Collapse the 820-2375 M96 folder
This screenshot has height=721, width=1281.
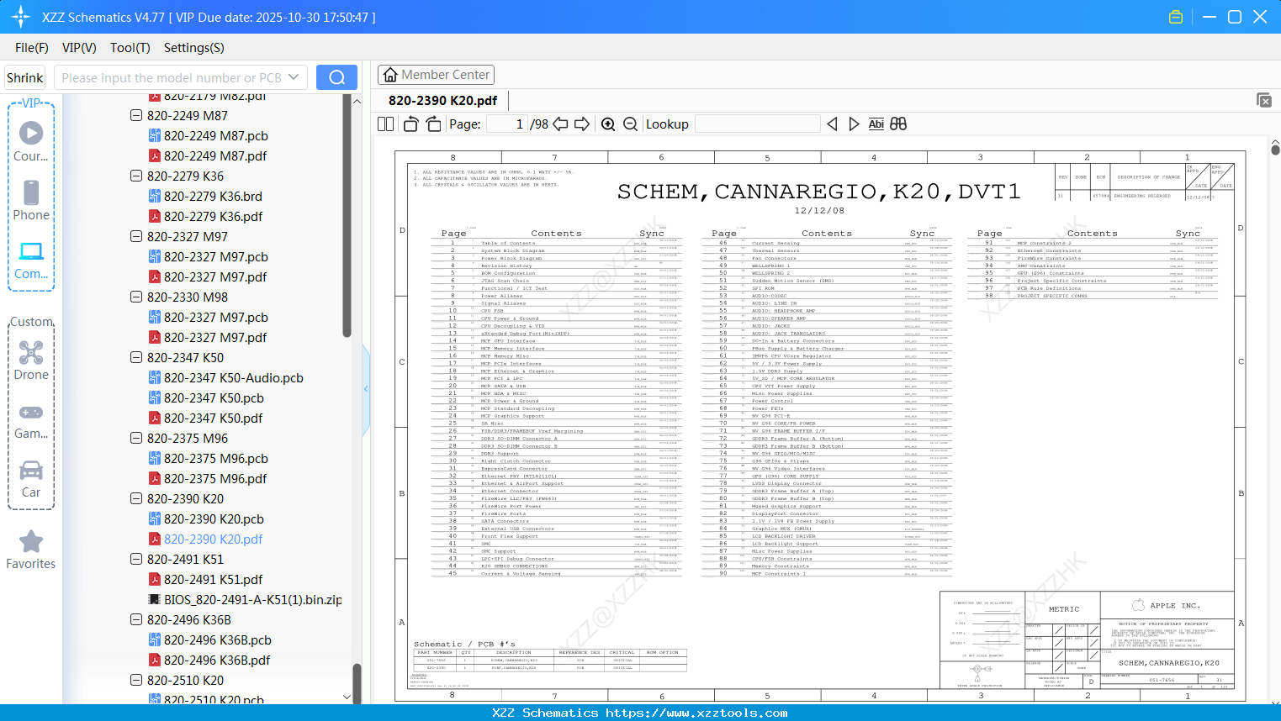pyautogui.click(x=136, y=438)
